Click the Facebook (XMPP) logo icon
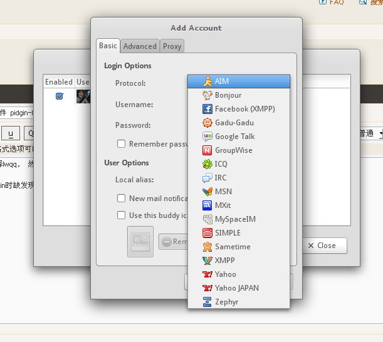The image size is (383, 342). tap(207, 109)
